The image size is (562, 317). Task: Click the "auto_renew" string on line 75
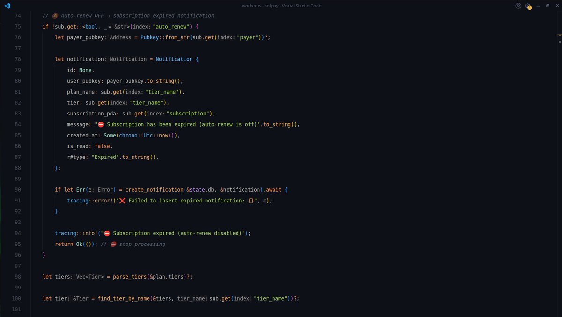coord(171,27)
